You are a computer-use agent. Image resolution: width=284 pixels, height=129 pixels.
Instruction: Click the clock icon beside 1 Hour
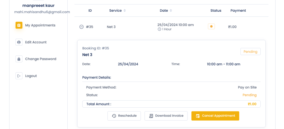[159, 29]
